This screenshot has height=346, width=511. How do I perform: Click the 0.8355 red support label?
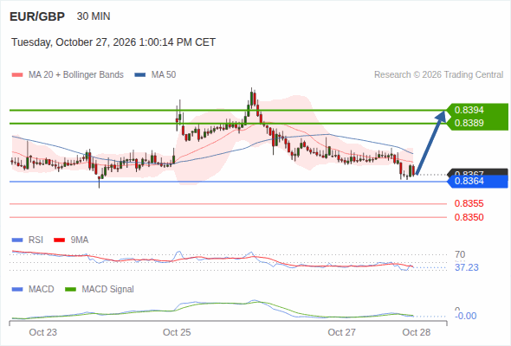469,204
